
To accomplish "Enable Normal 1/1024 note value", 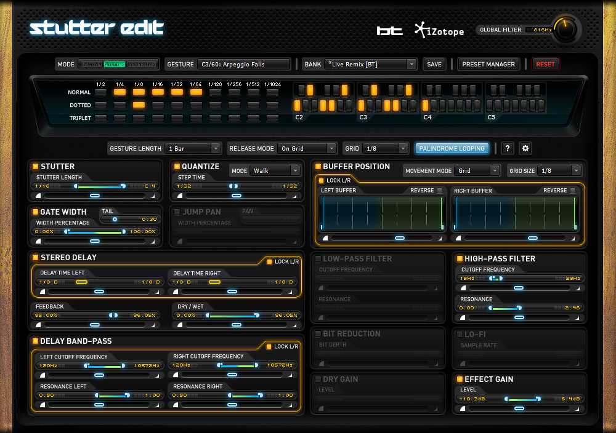I will (x=273, y=92).
